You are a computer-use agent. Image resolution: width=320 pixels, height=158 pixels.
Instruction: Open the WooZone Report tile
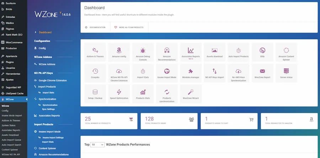(262, 73)
